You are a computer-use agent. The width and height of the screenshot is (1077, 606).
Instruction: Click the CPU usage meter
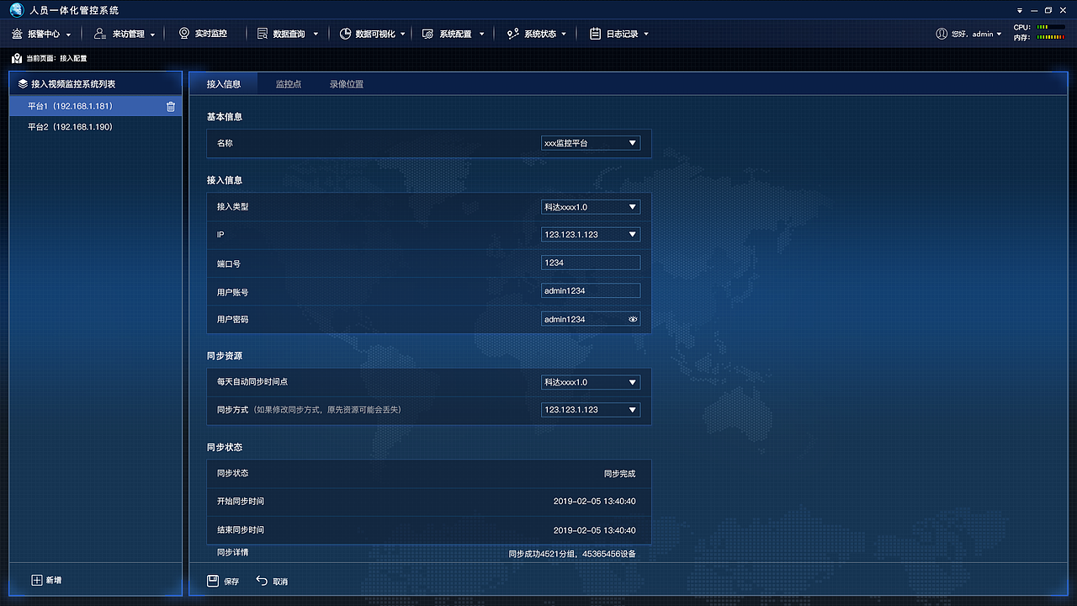(1052, 27)
